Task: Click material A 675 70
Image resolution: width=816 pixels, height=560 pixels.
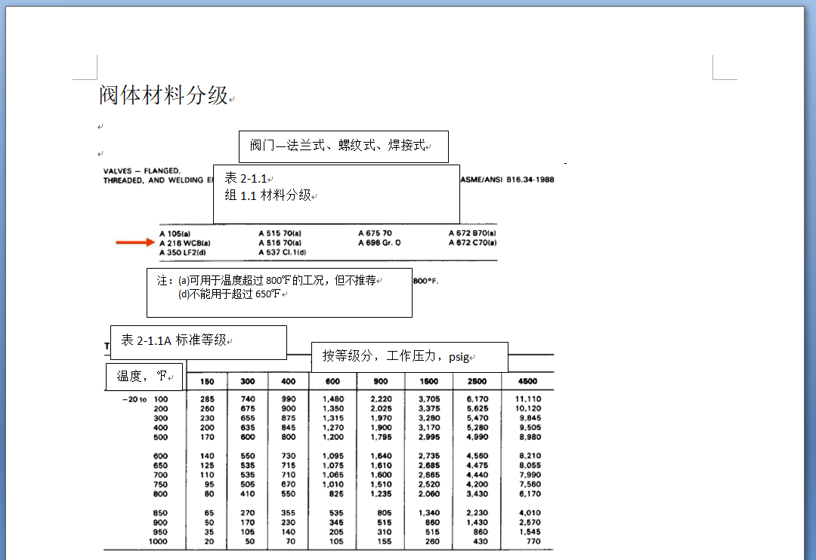Action: coord(376,233)
